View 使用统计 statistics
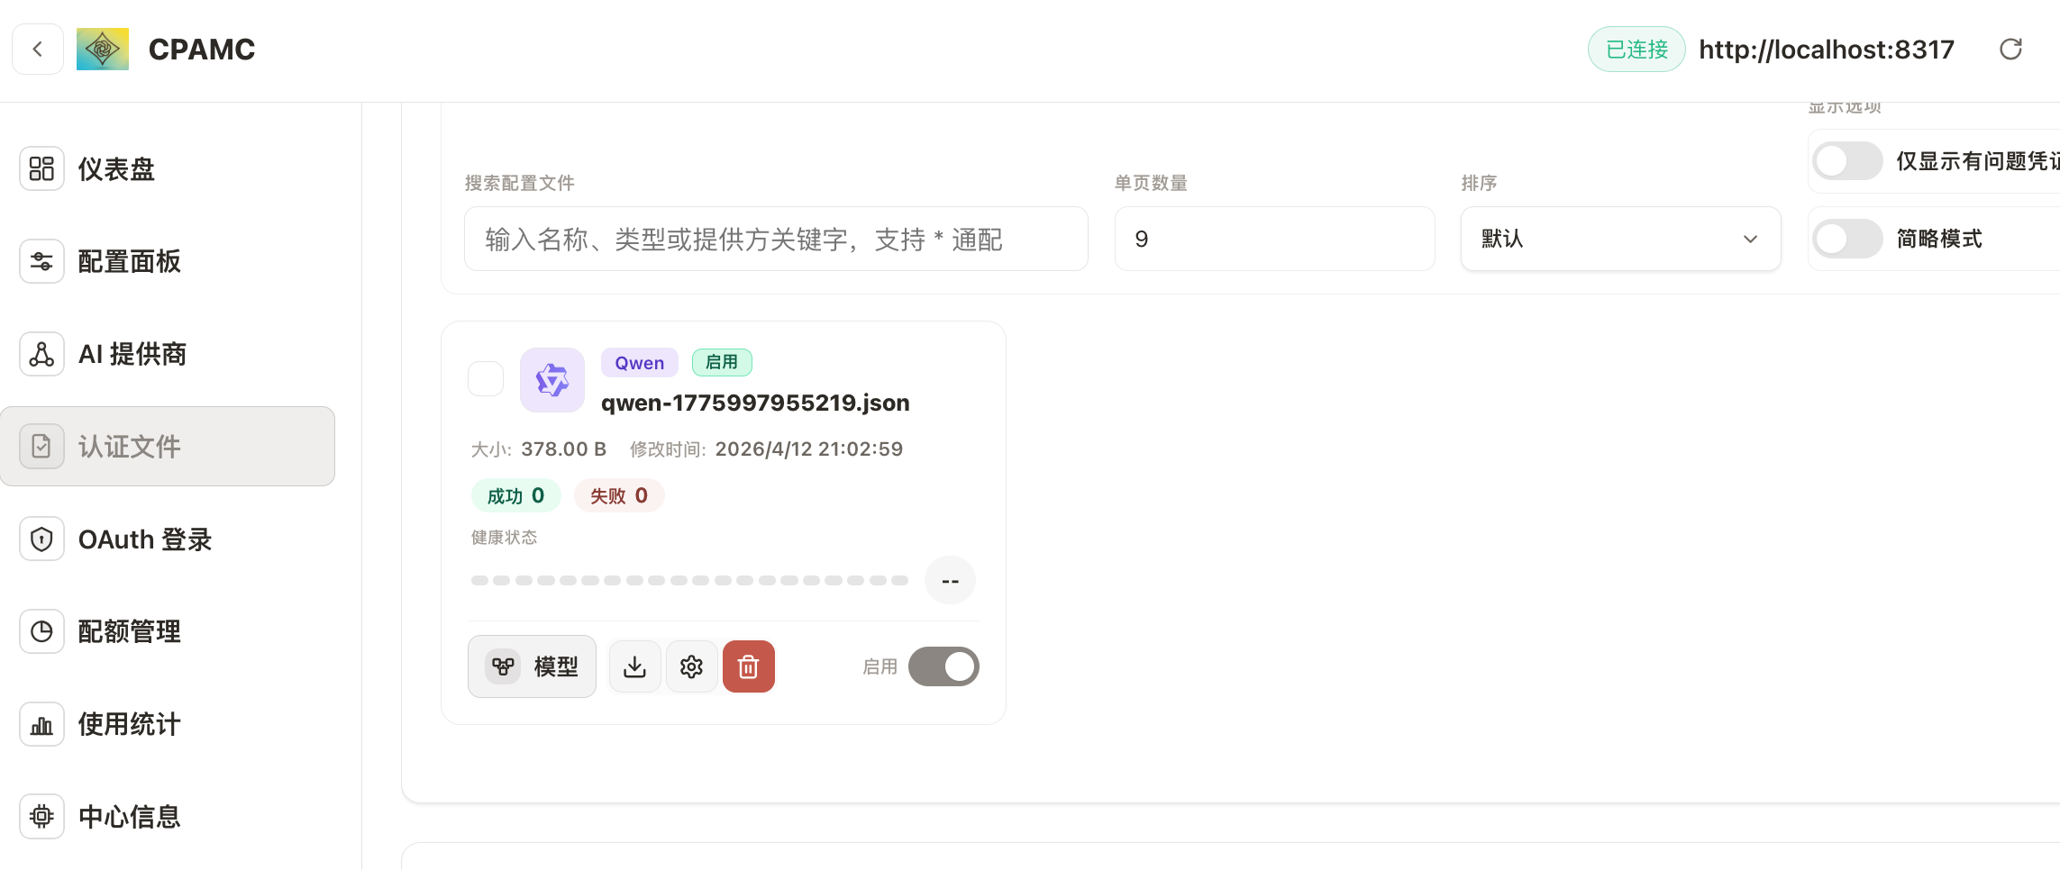Viewport: 2060px width, 870px height. pos(128,723)
